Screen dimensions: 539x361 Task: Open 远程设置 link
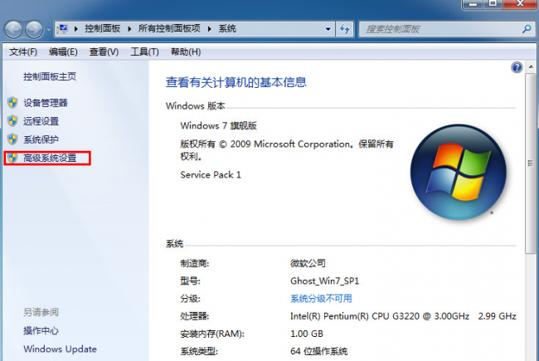coord(41,121)
